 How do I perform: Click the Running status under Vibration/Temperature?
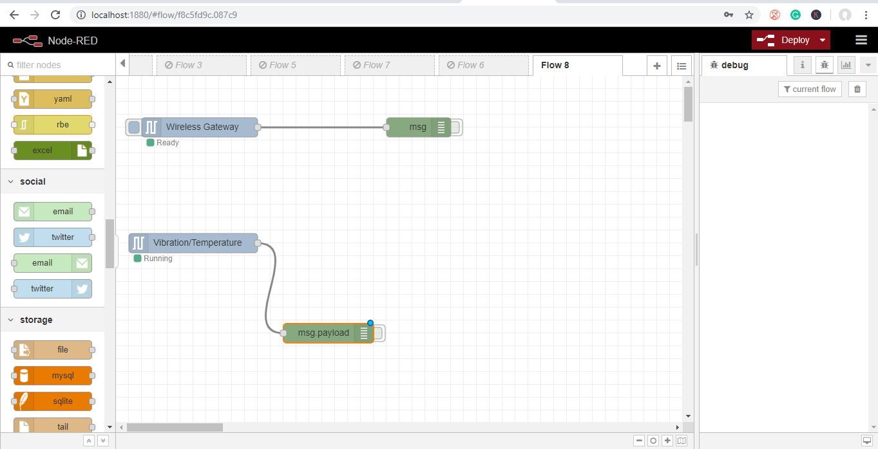pos(153,259)
